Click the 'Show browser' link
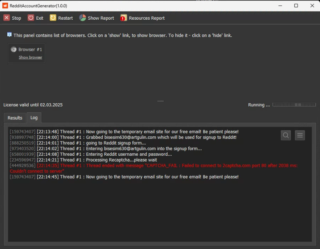This screenshot has width=320, height=249. pyautogui.click(x=30, y=57)
